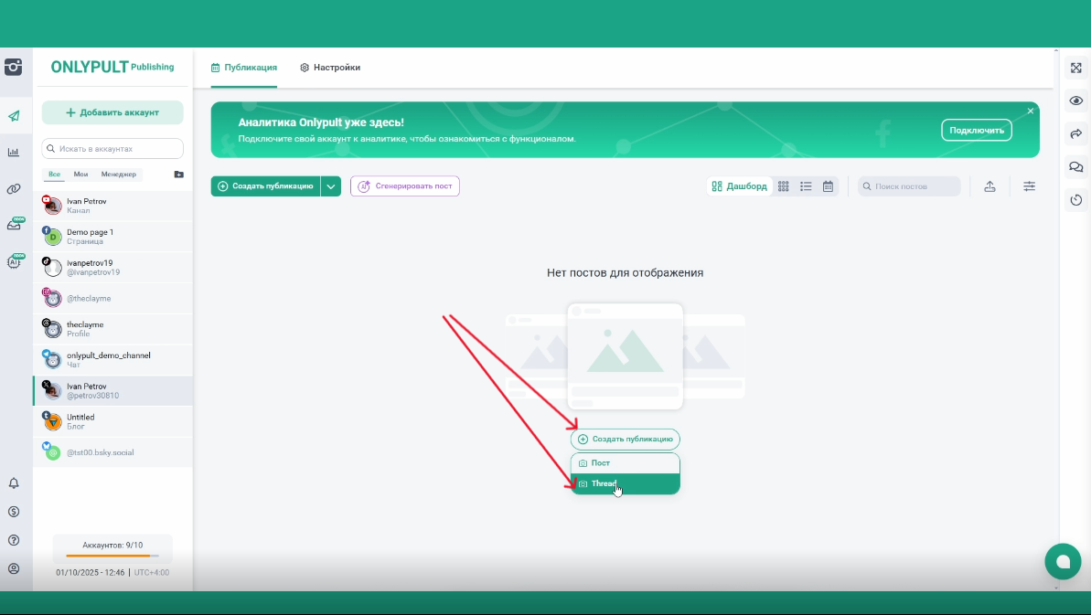Open the analytics bar chart sidebar icon
Image resolution: width=1091 pixels, height=615 pixels.
[x=14, y=153]
